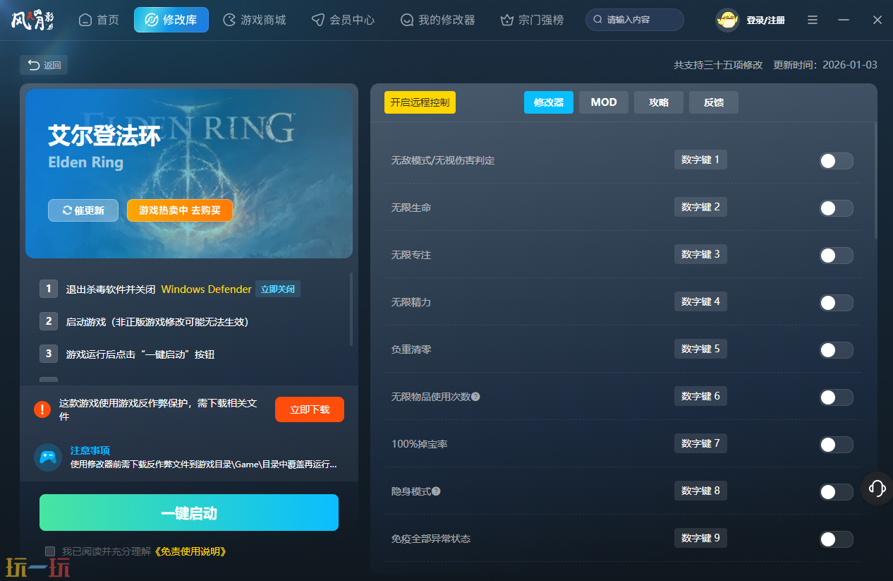893x581 pixels.
Task: Click 催更新 request update button
Action: coord(83,210)
